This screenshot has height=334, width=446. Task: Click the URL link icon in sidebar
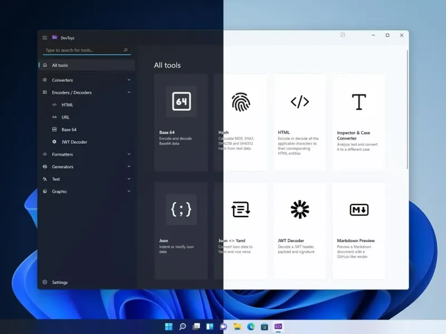click(54, 117)
